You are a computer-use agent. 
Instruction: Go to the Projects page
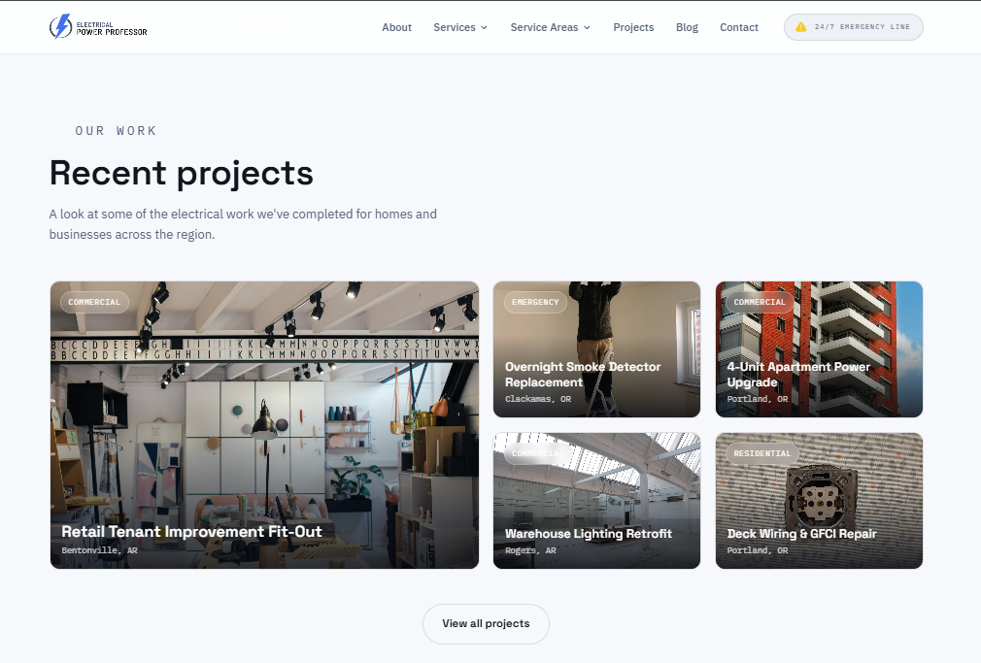633,27
